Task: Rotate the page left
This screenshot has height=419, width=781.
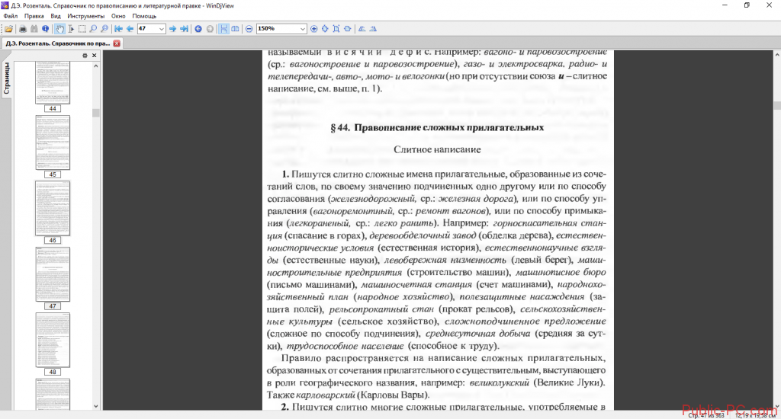Action: coord(362,29)
